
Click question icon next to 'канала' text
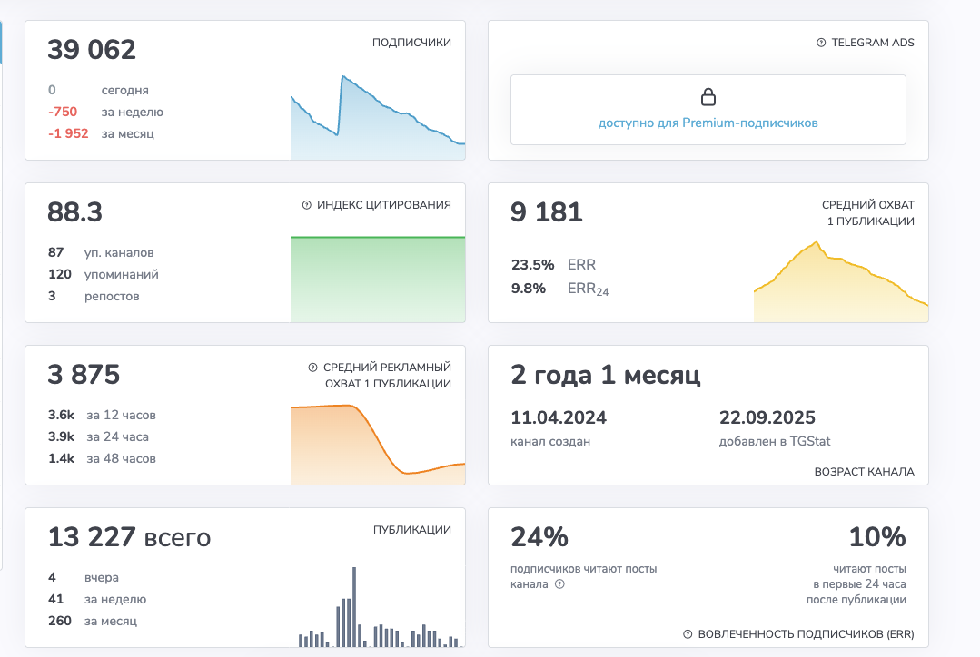(560, 584)
